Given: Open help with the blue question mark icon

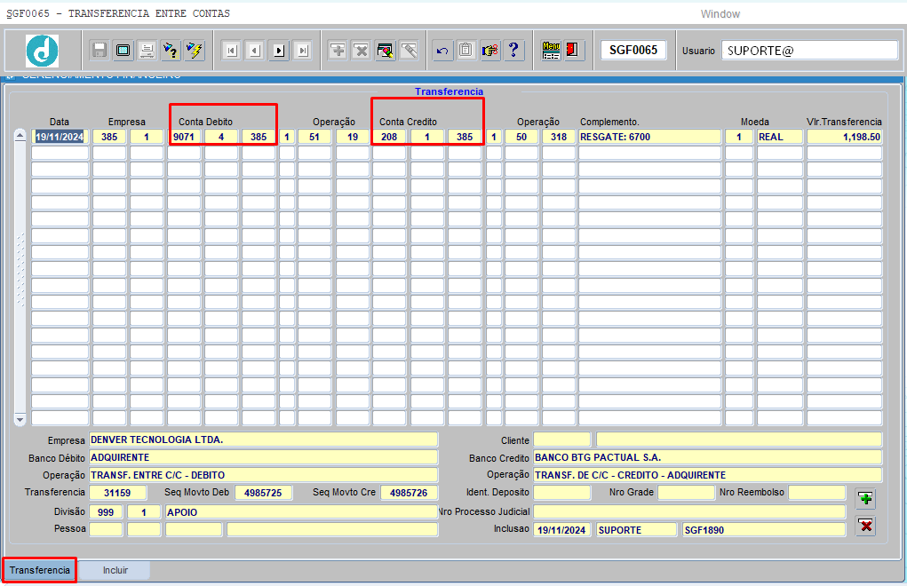Looking at the screenshot, I should [513, 51].
